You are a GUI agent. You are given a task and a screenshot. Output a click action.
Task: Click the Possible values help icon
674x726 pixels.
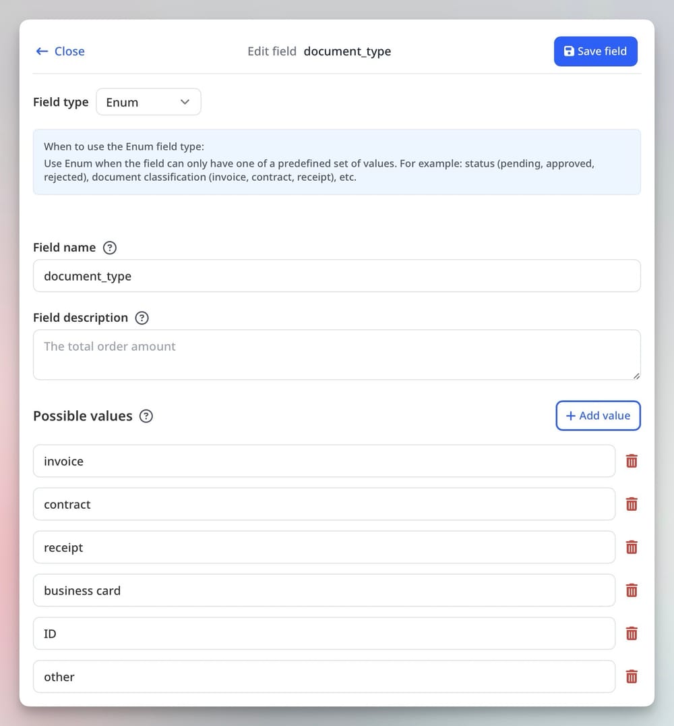pos(146,416)
